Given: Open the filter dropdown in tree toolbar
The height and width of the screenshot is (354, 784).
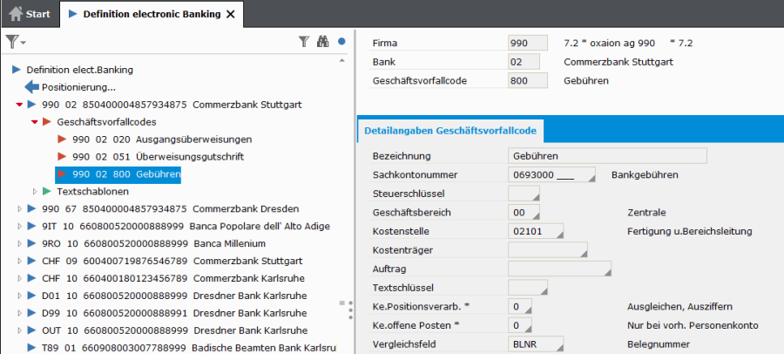Looking at the screenshot, I should tap(16, 42).
